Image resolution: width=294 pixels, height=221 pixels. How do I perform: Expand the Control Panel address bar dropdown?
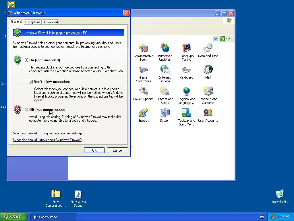click(215, 39)
